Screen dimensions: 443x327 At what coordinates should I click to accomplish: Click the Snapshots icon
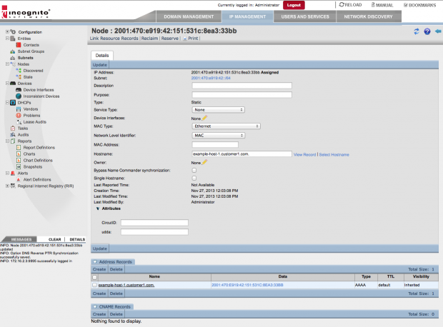tap(19, 167)
